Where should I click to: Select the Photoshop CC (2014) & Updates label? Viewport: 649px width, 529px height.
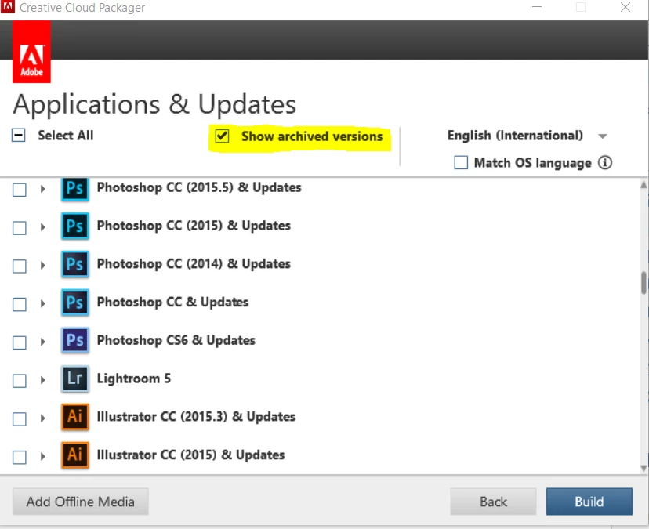(x=194, y=263)
